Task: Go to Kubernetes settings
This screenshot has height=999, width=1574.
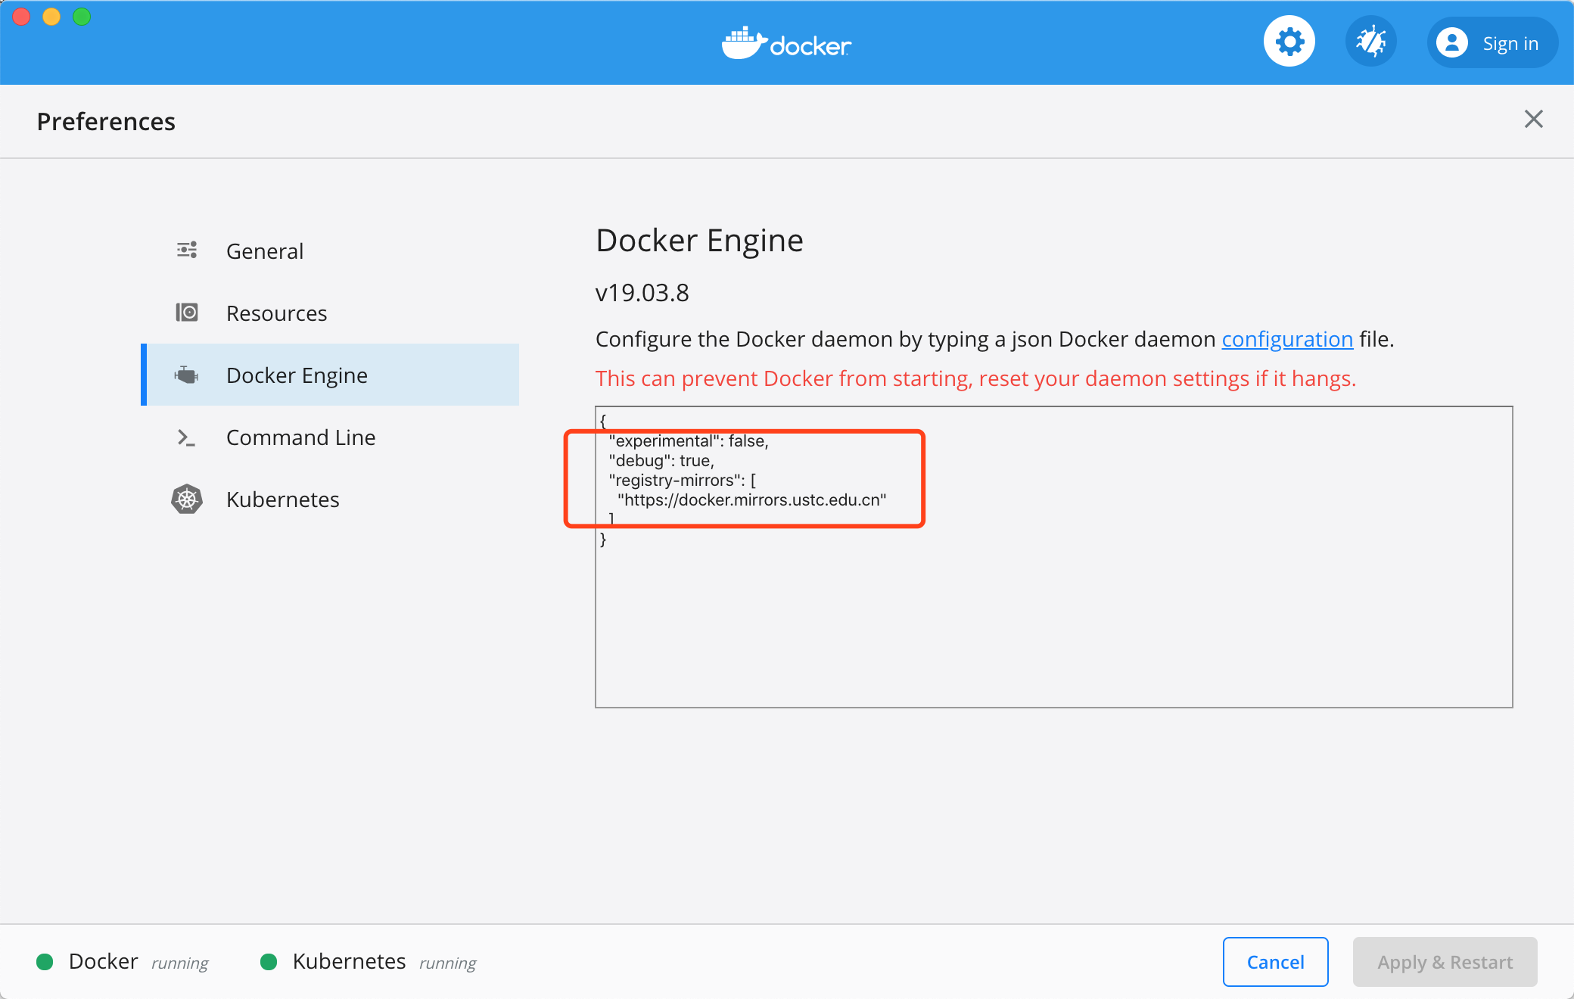Action: (282, 499)
